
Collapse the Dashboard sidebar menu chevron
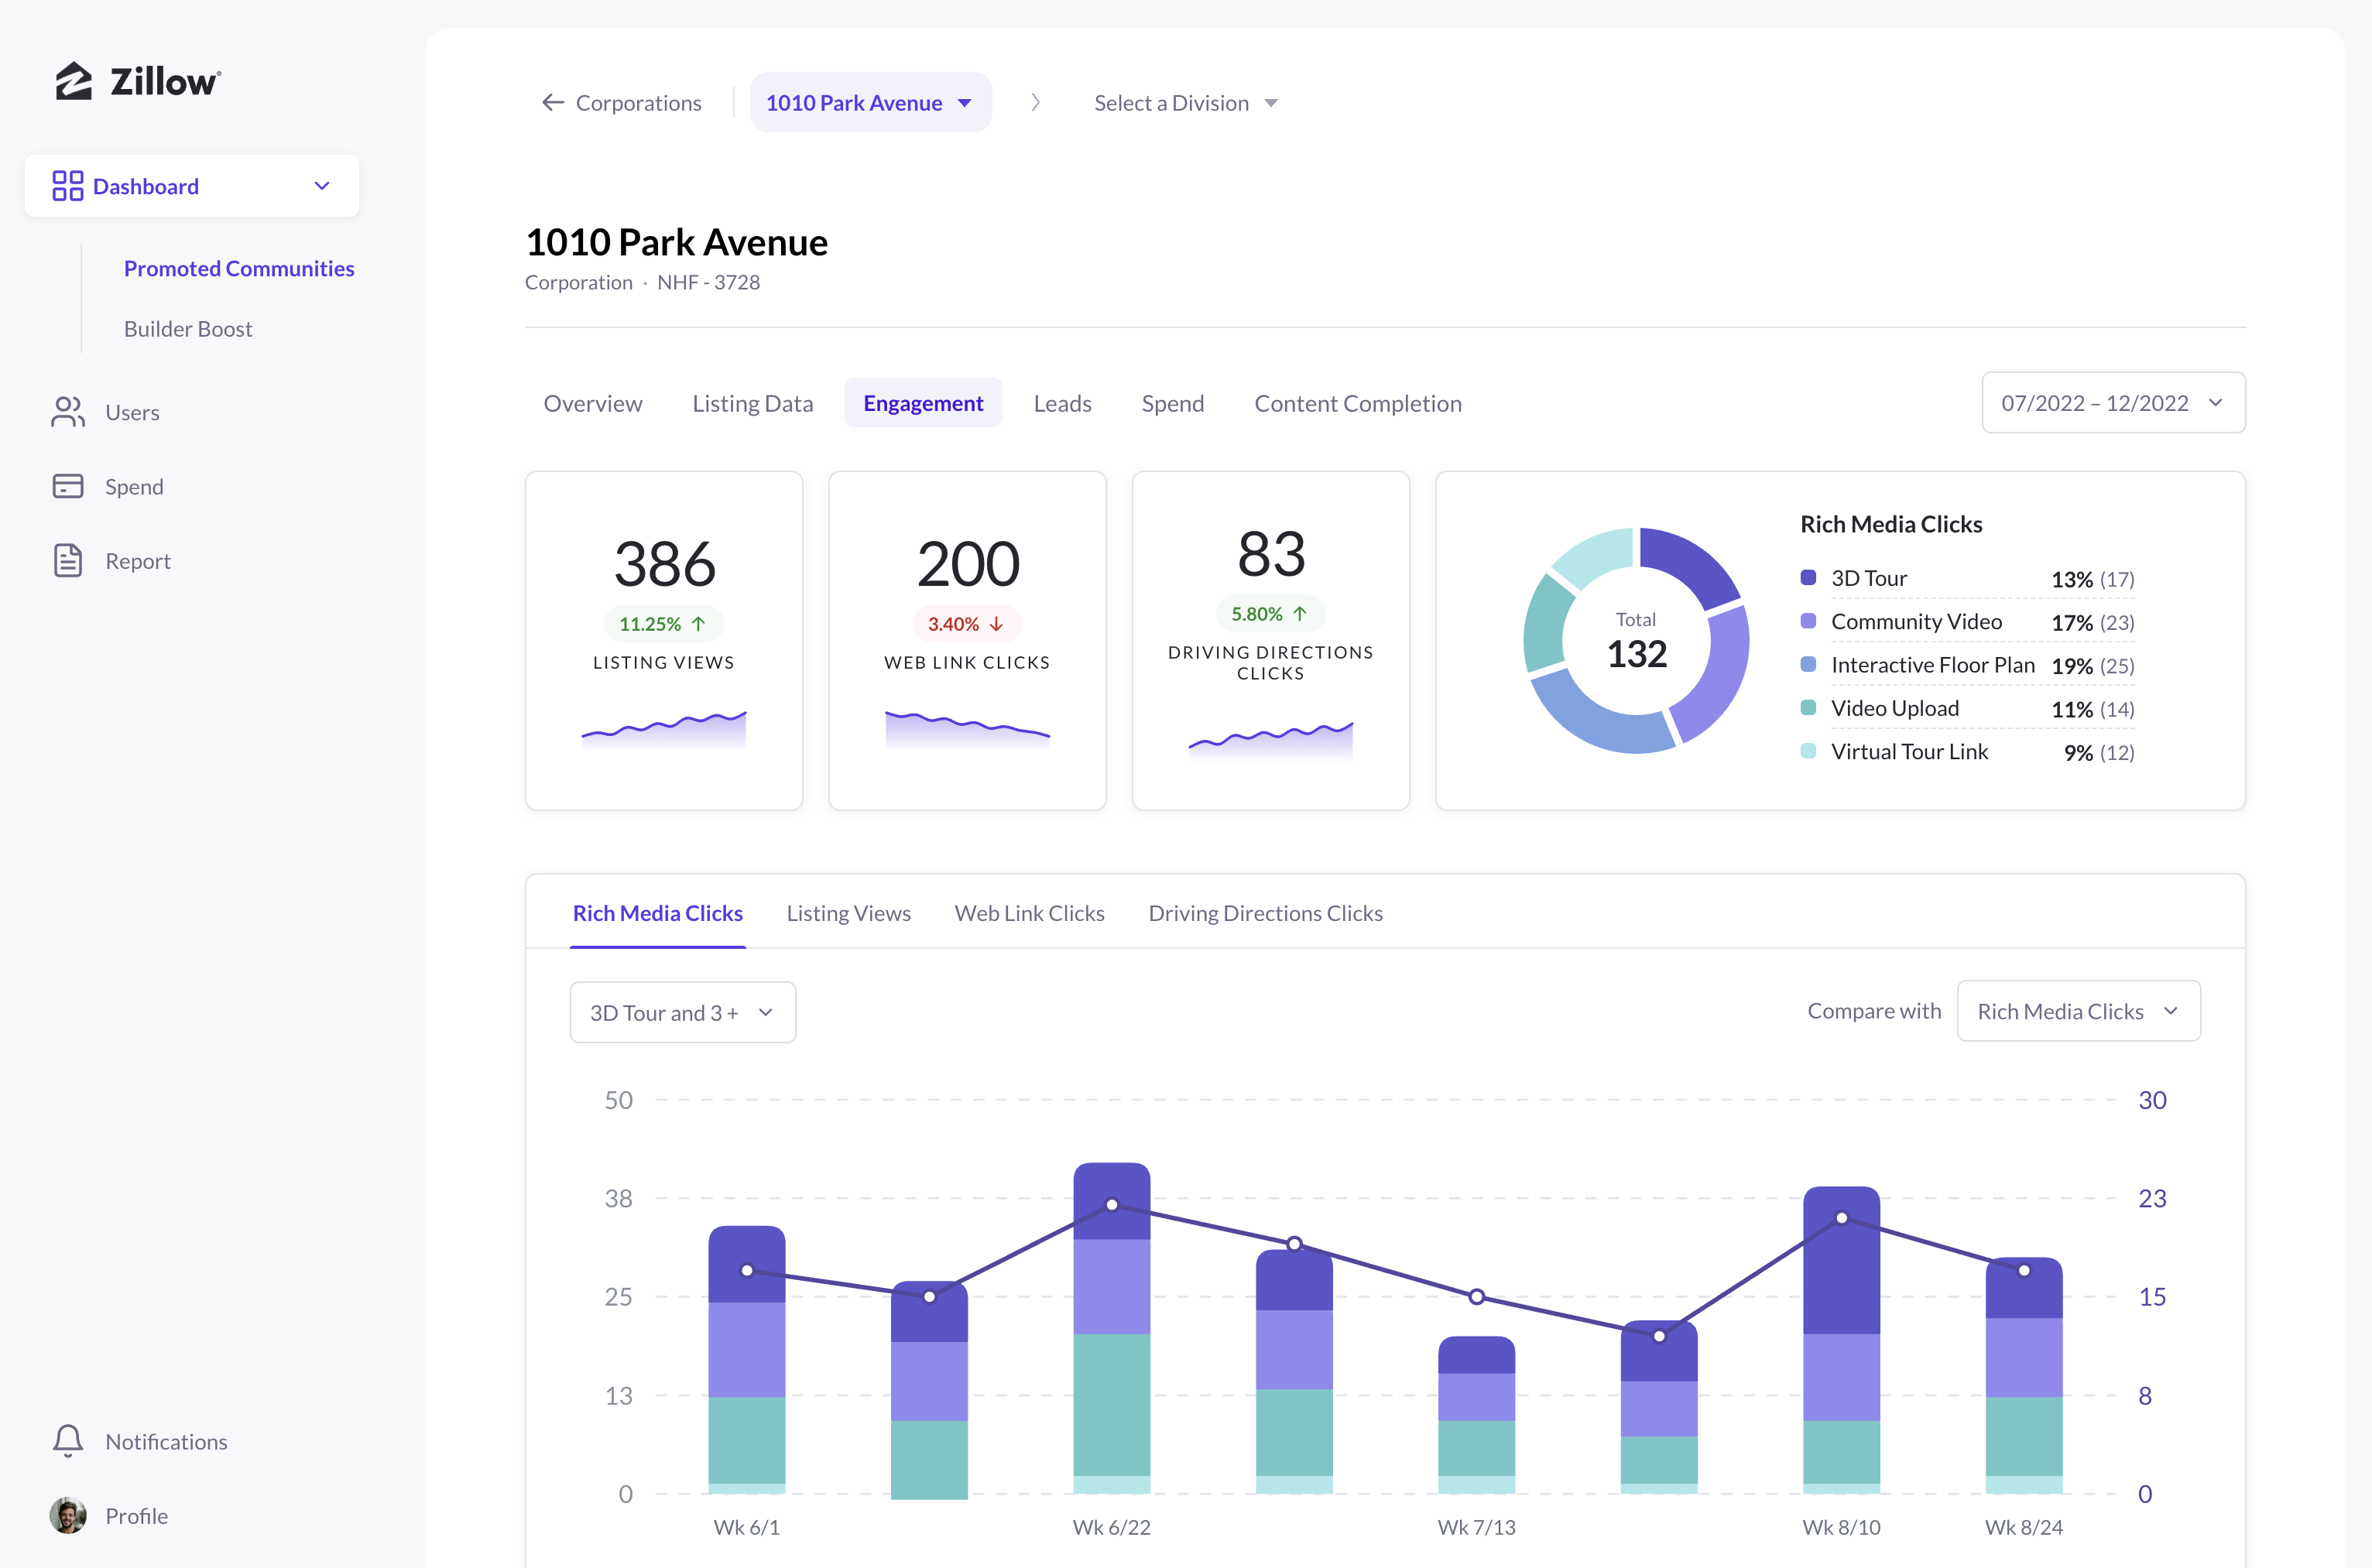pyautogui.click(x=322, y=186)
